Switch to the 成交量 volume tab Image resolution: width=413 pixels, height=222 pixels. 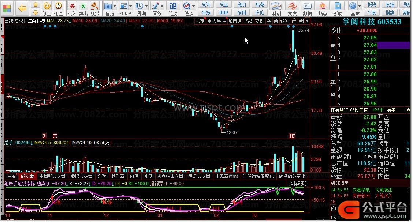[x=27, y=177]
